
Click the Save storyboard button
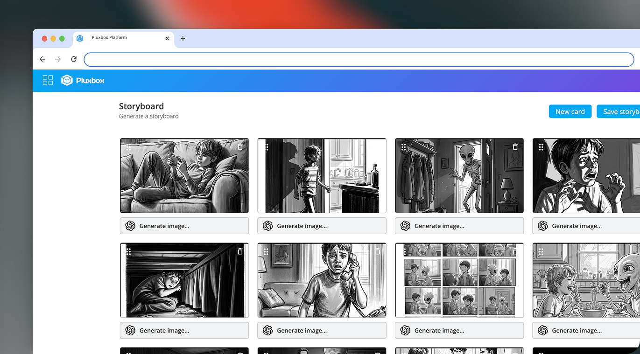point(619,111)
